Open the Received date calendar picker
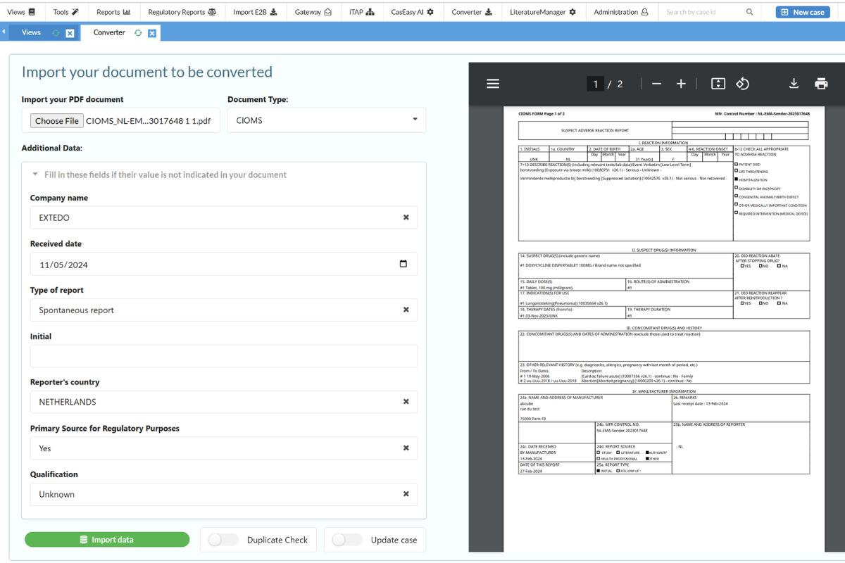Viewport: 845px width, 563px height. (x=403, y=264)
